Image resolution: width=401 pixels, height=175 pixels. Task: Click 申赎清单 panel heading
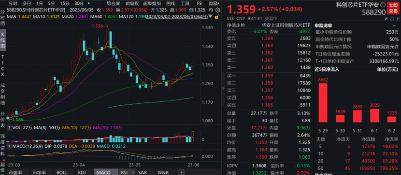(x=323, y=25)
